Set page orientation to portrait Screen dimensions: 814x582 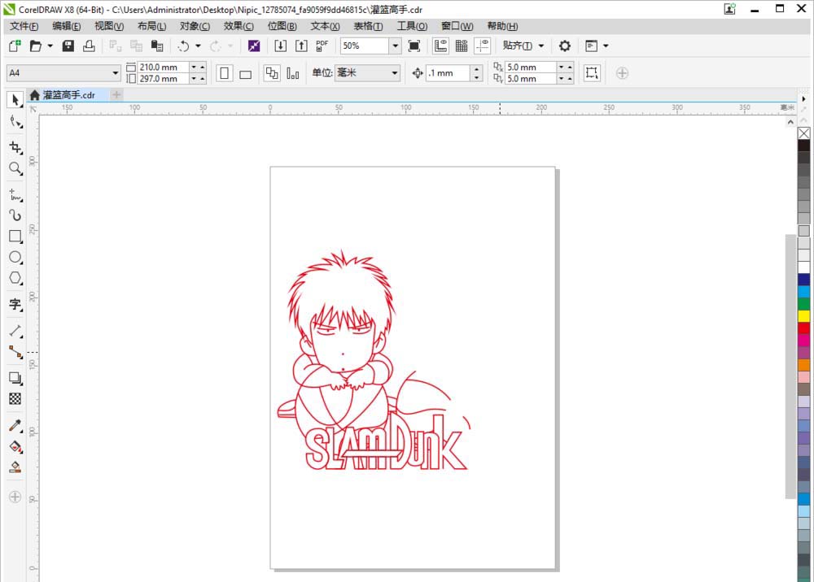(x=225, y=73)
